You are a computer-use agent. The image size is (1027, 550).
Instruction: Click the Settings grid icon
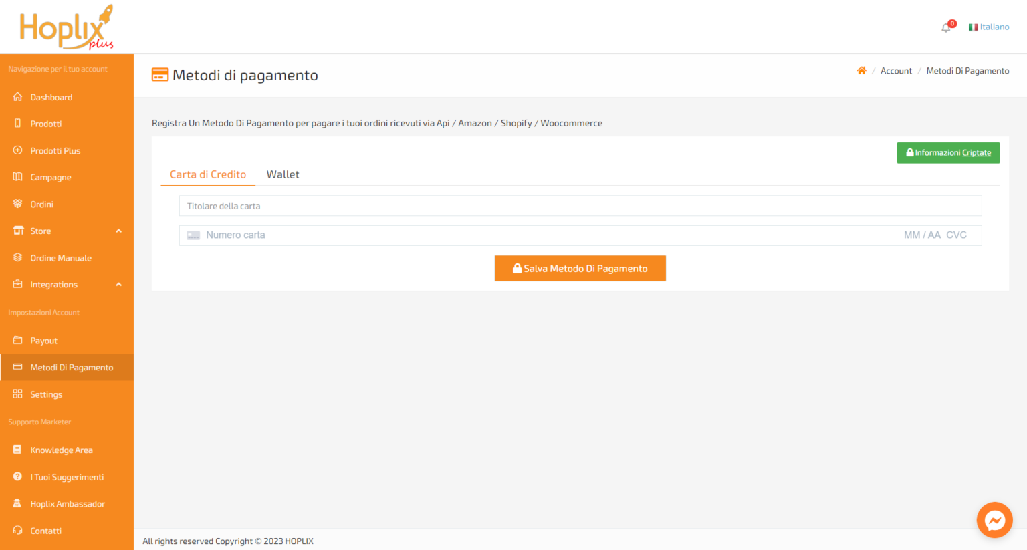[18, 394]
